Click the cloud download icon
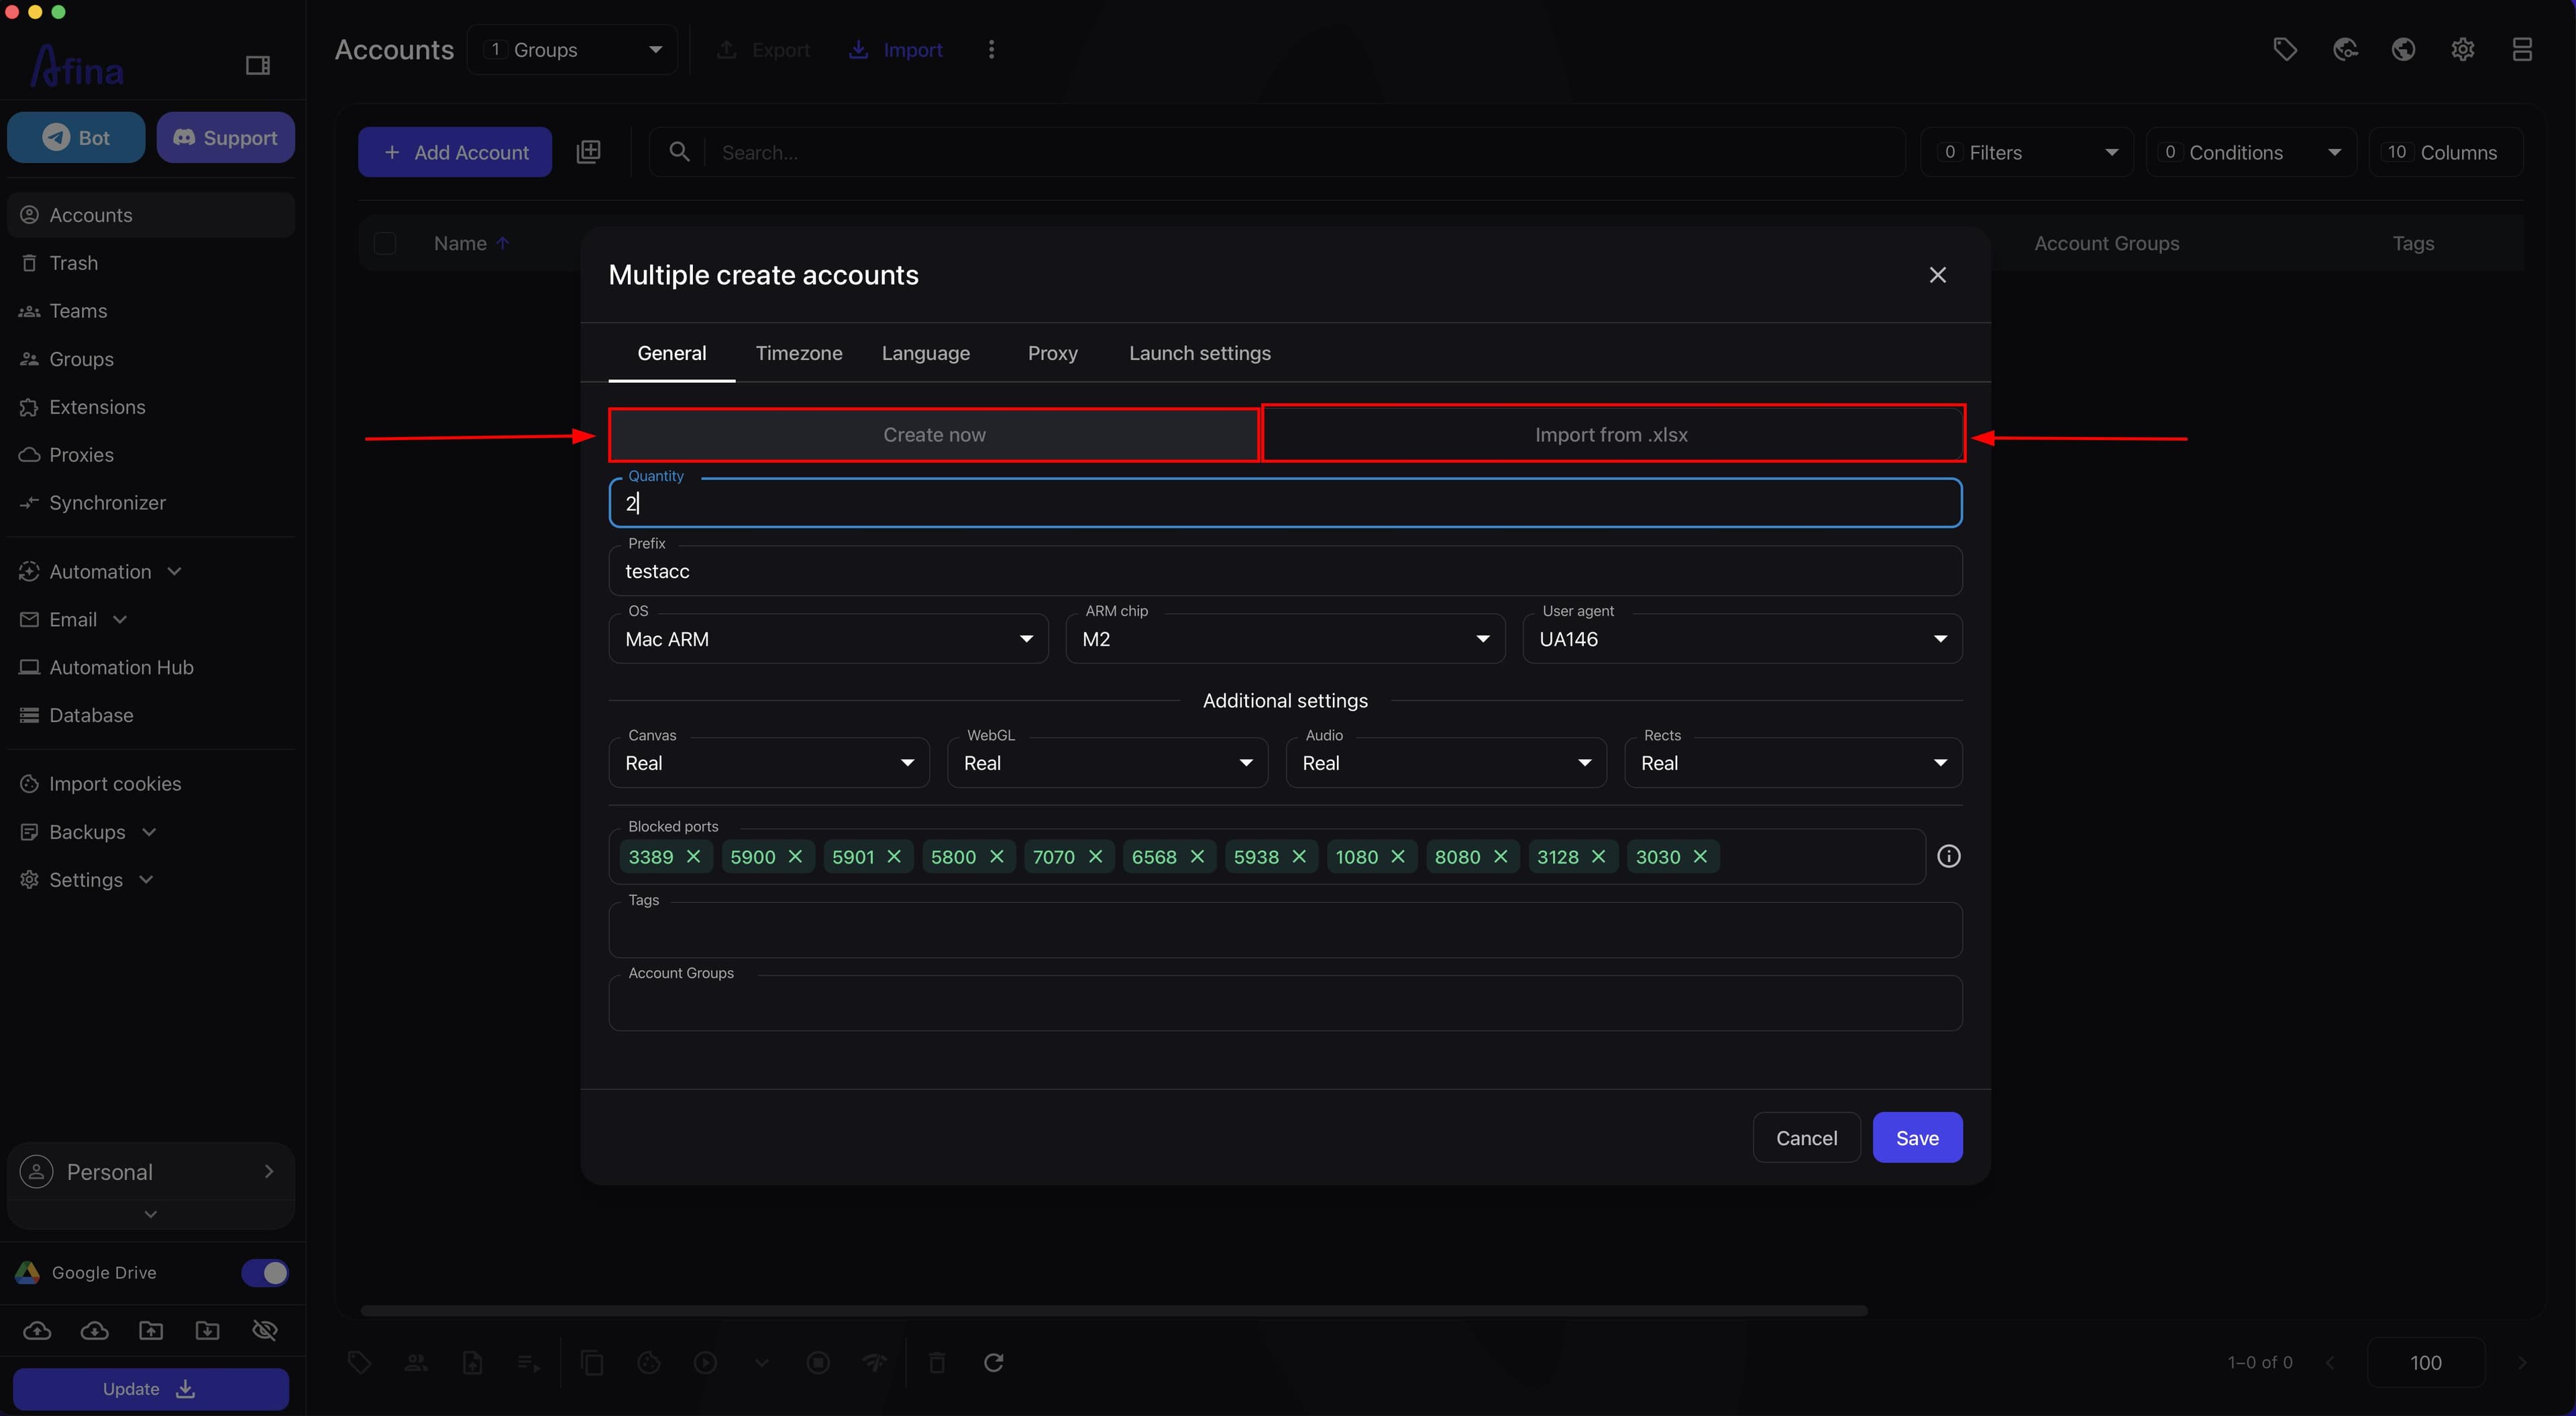Image resolution: width=2576 pixels, height=1416 pixels. click(x=94, y=1331)
